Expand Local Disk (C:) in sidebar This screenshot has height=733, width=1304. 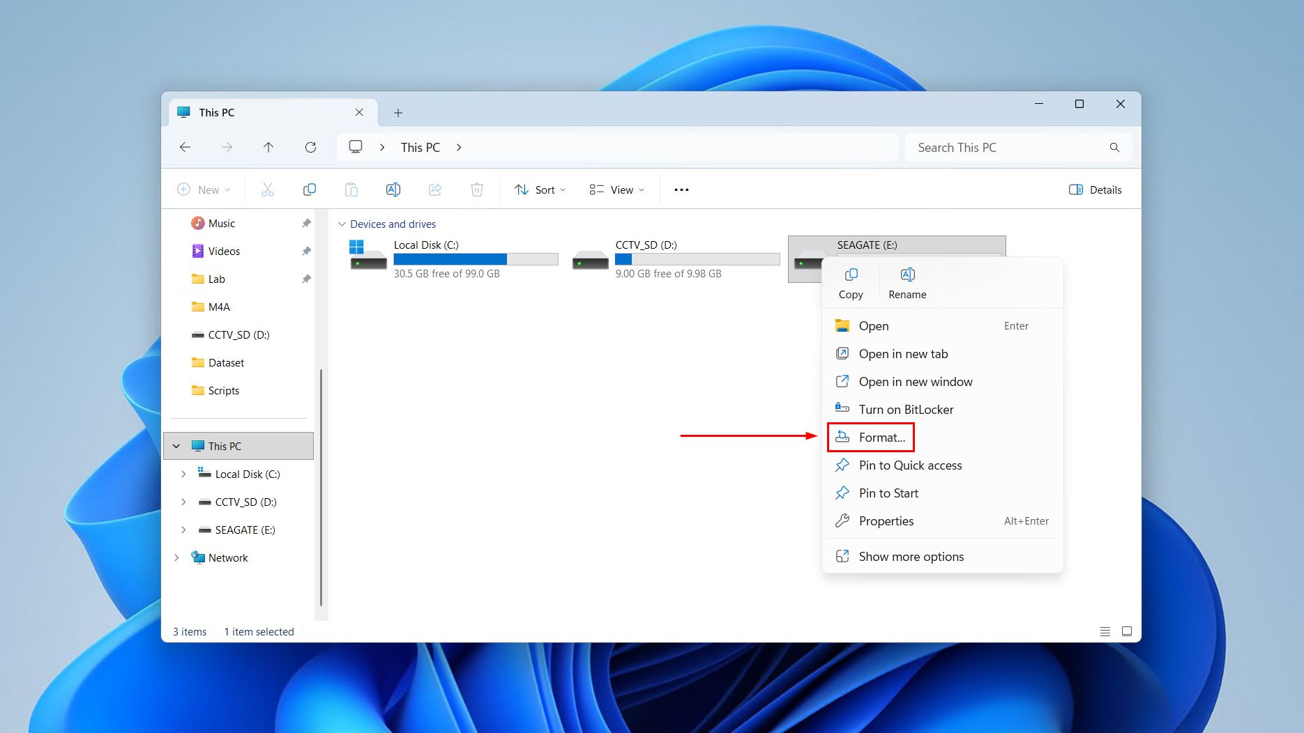click(183, 474)
